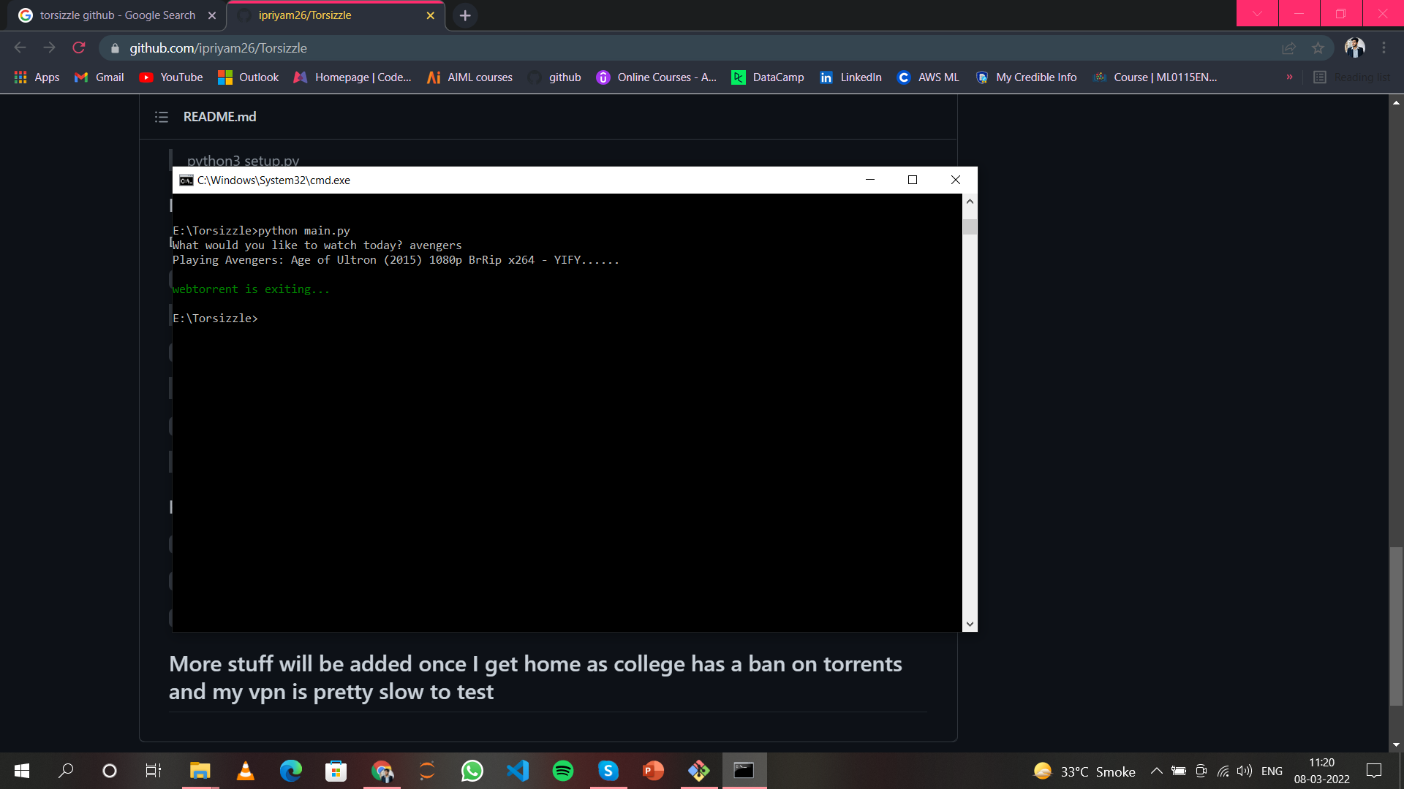Open Visual Studio Code from the taskbar
This screenshot has height=789, width=1404.
518,771
